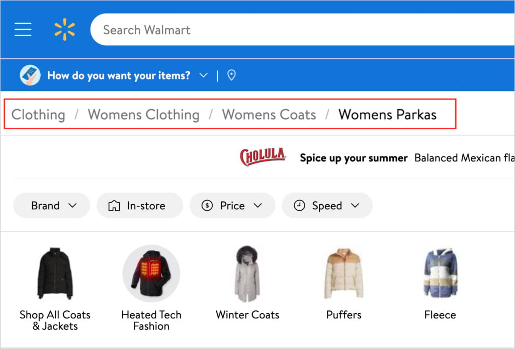Open the navigation hamburger menu

click(23, 29)
